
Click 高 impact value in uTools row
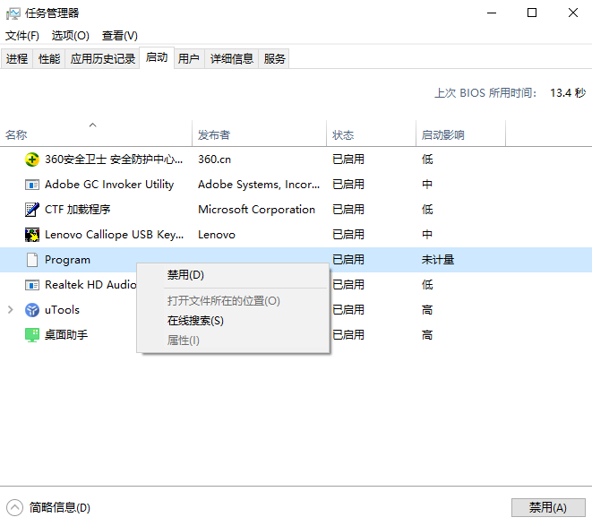427,310
